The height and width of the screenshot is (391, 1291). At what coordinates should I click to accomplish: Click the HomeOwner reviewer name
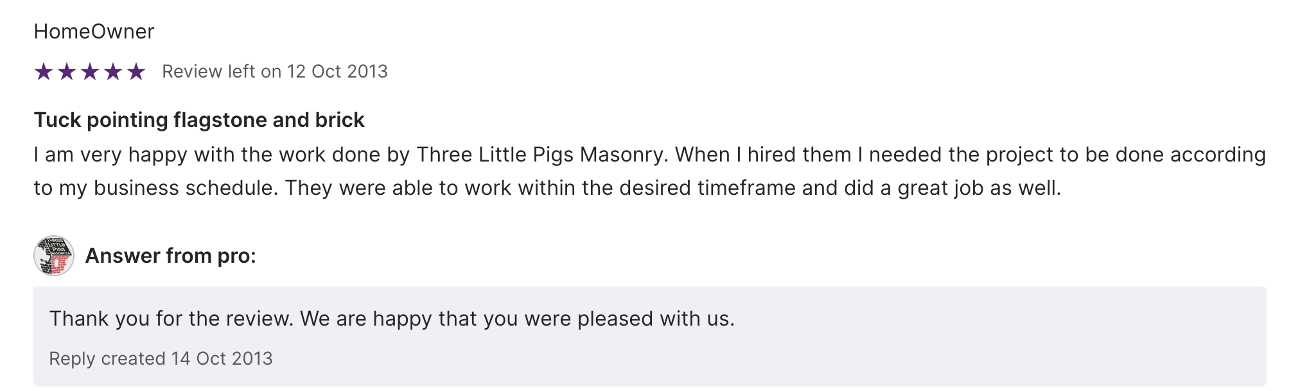(x=94, y=31)
